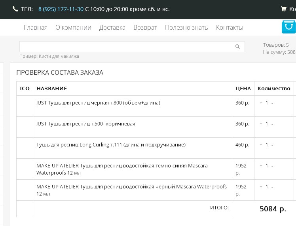
Task: Open the Возврат menu item
Action: point(145,28)
